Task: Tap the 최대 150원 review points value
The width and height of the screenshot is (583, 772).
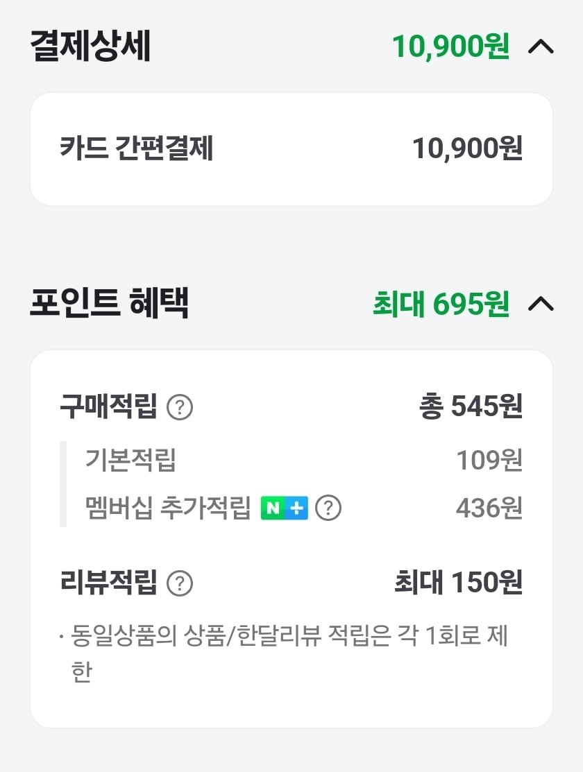Action: (459, 583)
